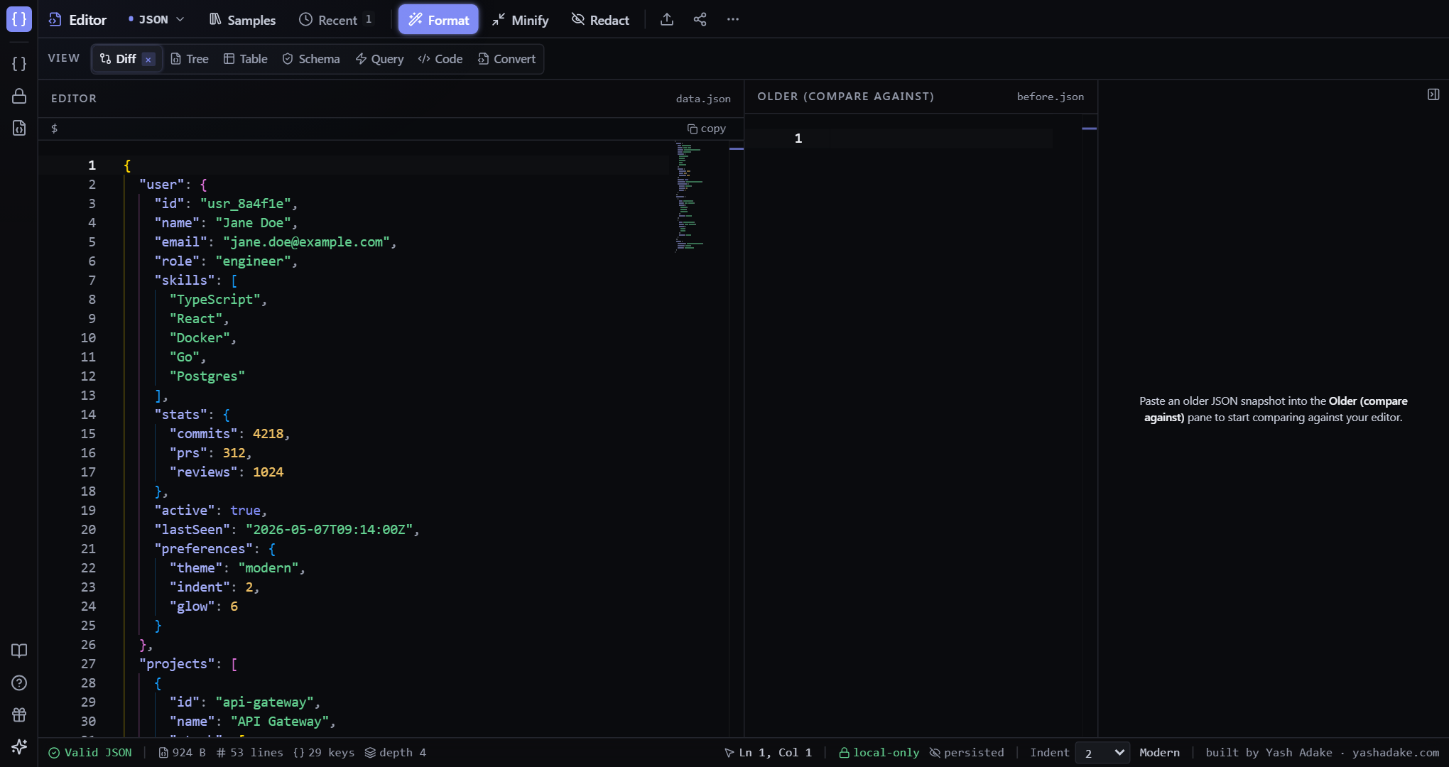The height and width of the screenshot is (767, 1449).
Task: Open the more options ellipsis menu
Action: click(x=733, y=20)
